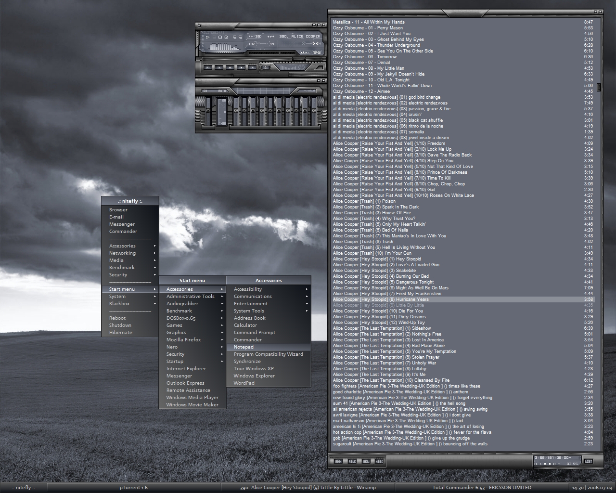Expand Media submenu in nitefly menu
Viewport: 616px width, 493px height.
click(x=130, y=260)
